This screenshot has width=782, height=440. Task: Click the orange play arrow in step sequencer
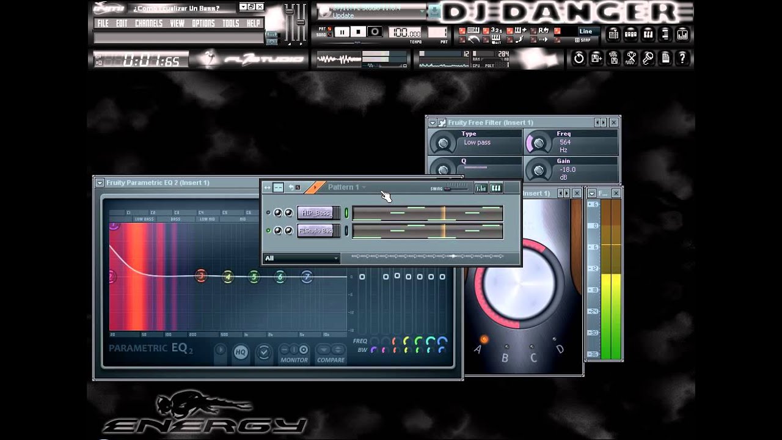click(315, 187)
